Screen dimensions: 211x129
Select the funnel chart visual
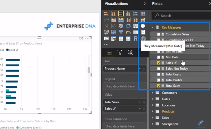(121, 32)
